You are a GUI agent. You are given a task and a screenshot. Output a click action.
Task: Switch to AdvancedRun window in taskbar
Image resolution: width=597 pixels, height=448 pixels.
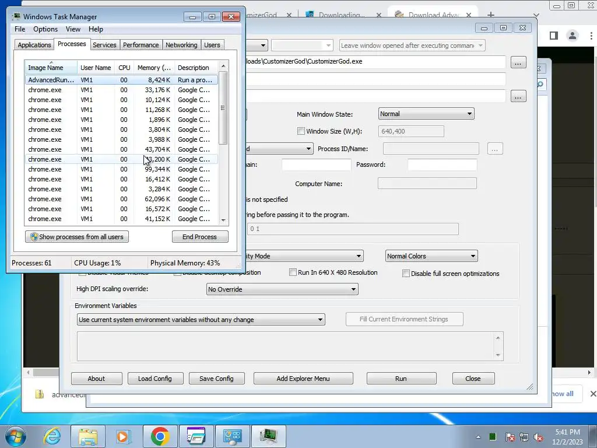pyautogui.click(x=196, y=436)
